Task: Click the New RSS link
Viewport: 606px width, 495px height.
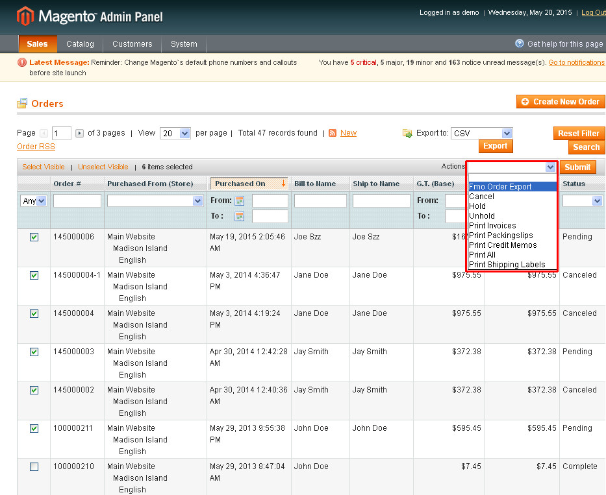Action: pos(348,133)
